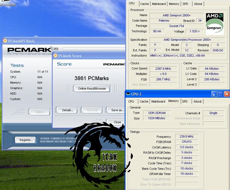Click the memory Frequency value 239.8 MHz

(x=187, y=136)
